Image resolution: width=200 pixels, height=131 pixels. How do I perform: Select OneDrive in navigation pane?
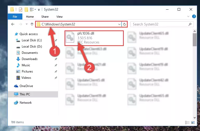coord(26,86)
